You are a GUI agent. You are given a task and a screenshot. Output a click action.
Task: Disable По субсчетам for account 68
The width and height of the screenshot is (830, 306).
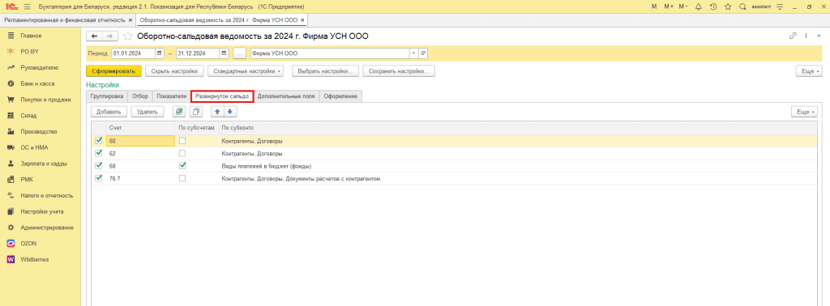182,165
